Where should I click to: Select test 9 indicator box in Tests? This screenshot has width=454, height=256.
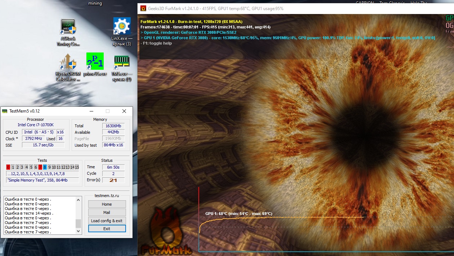(x=49, y=167)
